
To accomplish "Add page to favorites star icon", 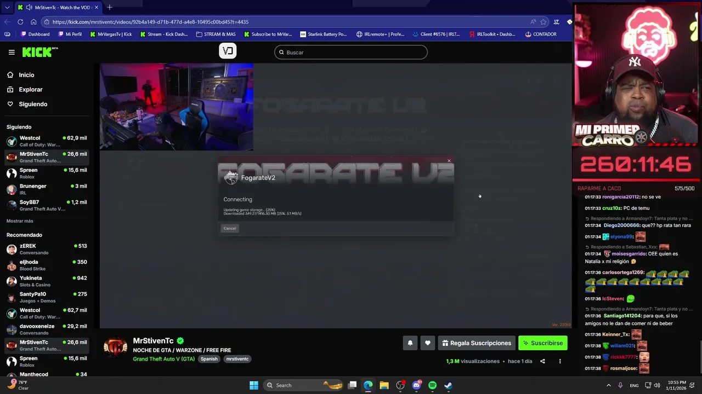I will pyautogui.click(x=544, y=22).
